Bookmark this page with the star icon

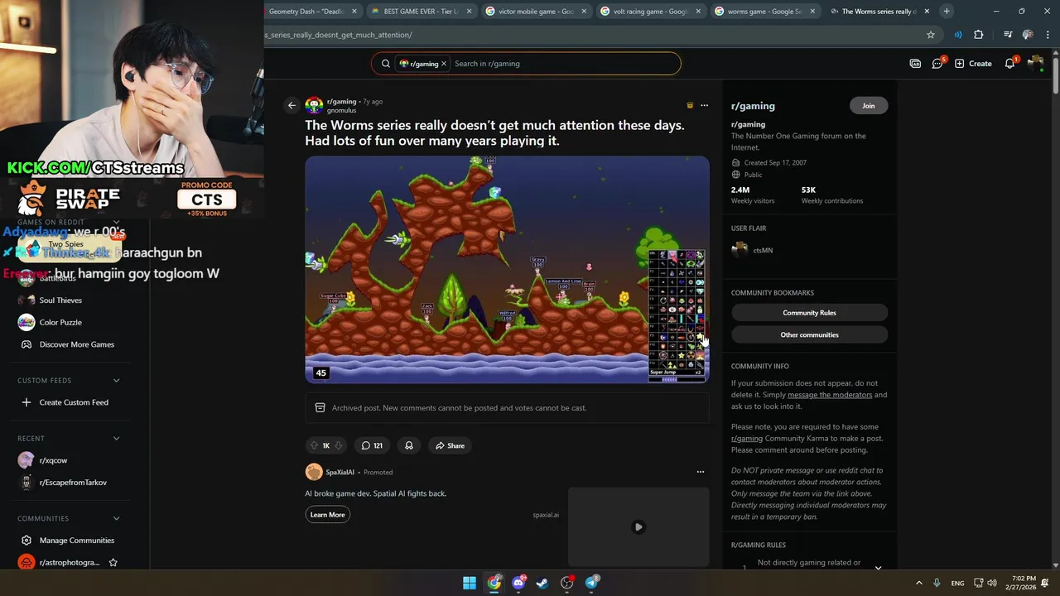click(931, 35)
